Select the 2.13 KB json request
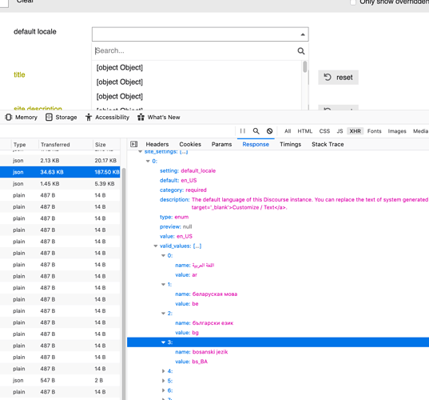The height and width of the screenshot is (400, 429). tap(60, 161)
